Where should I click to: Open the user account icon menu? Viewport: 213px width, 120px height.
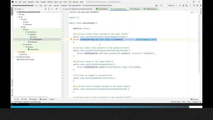click(x=157, y=5)
